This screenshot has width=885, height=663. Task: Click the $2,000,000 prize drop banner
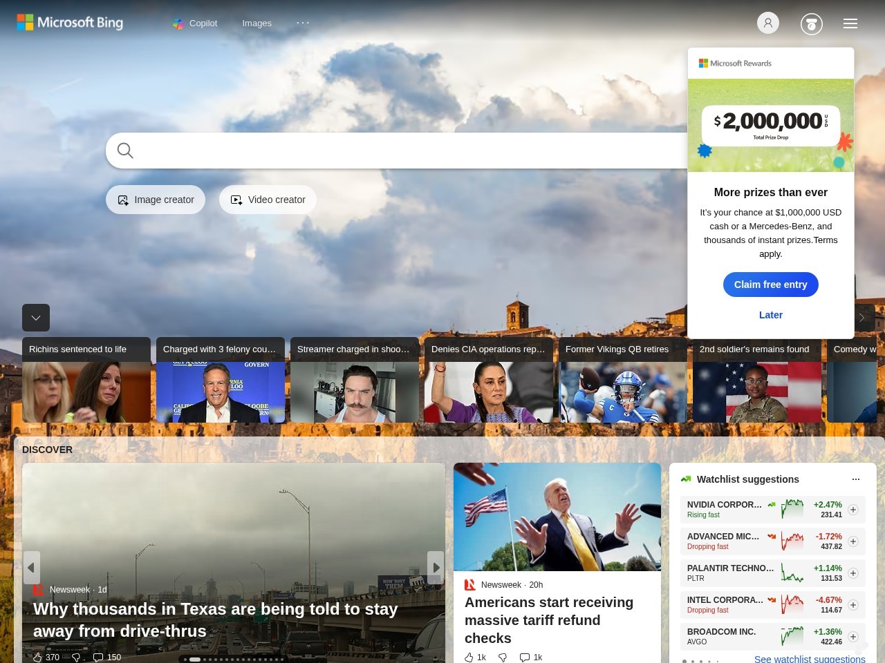pyautogui.click(x=771, y=125)
